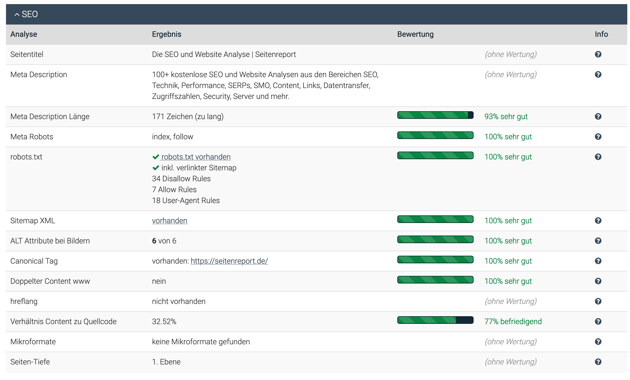The height and width of the screenshot is (380, 630).
Task: Open hreflang help question icon
Action: tap(598, 301)
